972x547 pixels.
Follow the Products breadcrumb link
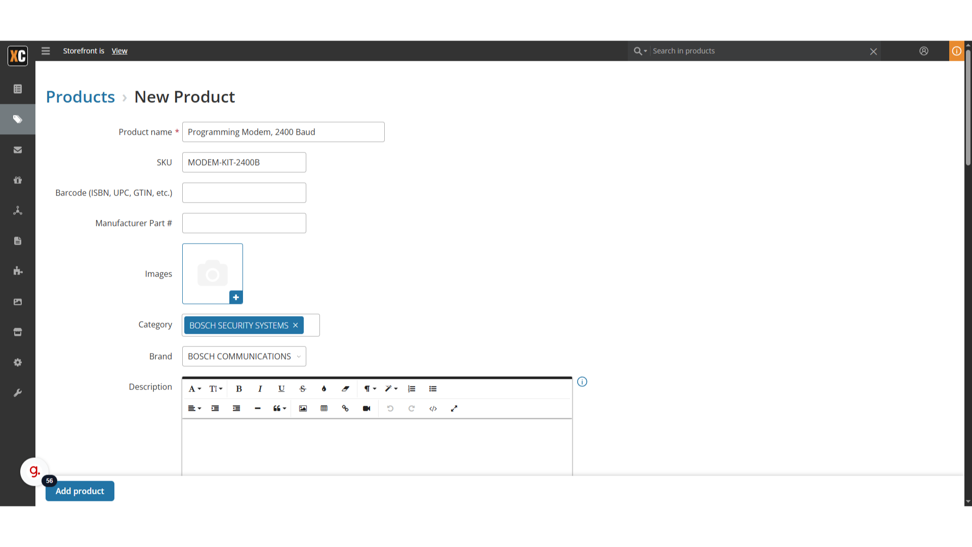[80, 97]
